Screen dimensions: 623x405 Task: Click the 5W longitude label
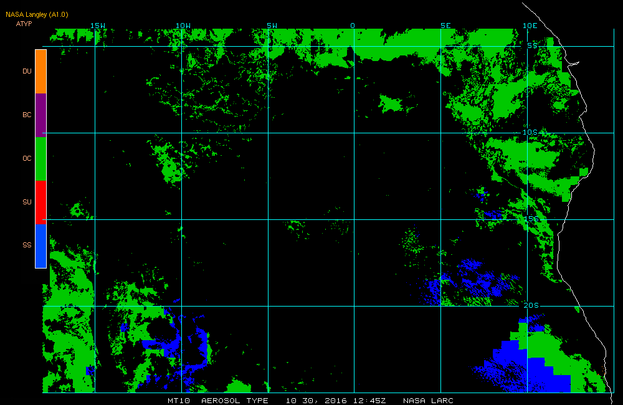[x=272, y=26]
